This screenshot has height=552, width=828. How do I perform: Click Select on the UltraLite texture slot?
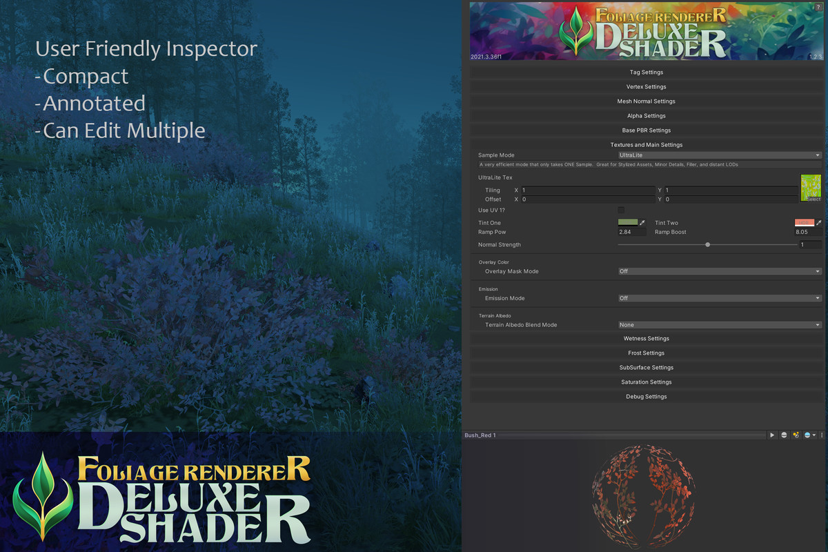click(x=813, y=199)
